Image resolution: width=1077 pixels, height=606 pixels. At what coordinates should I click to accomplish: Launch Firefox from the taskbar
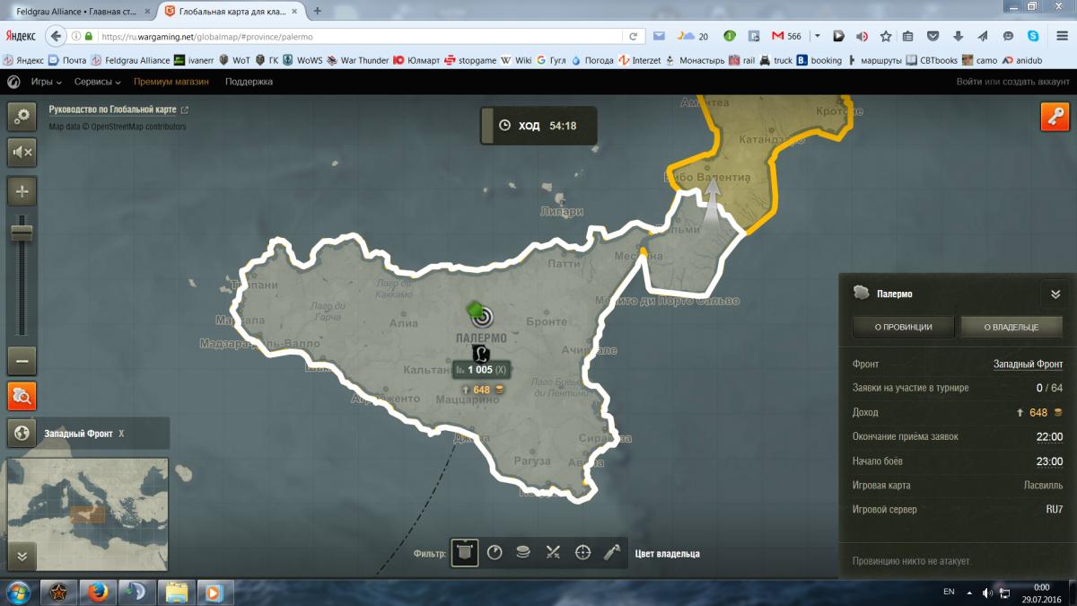[98, 593]
